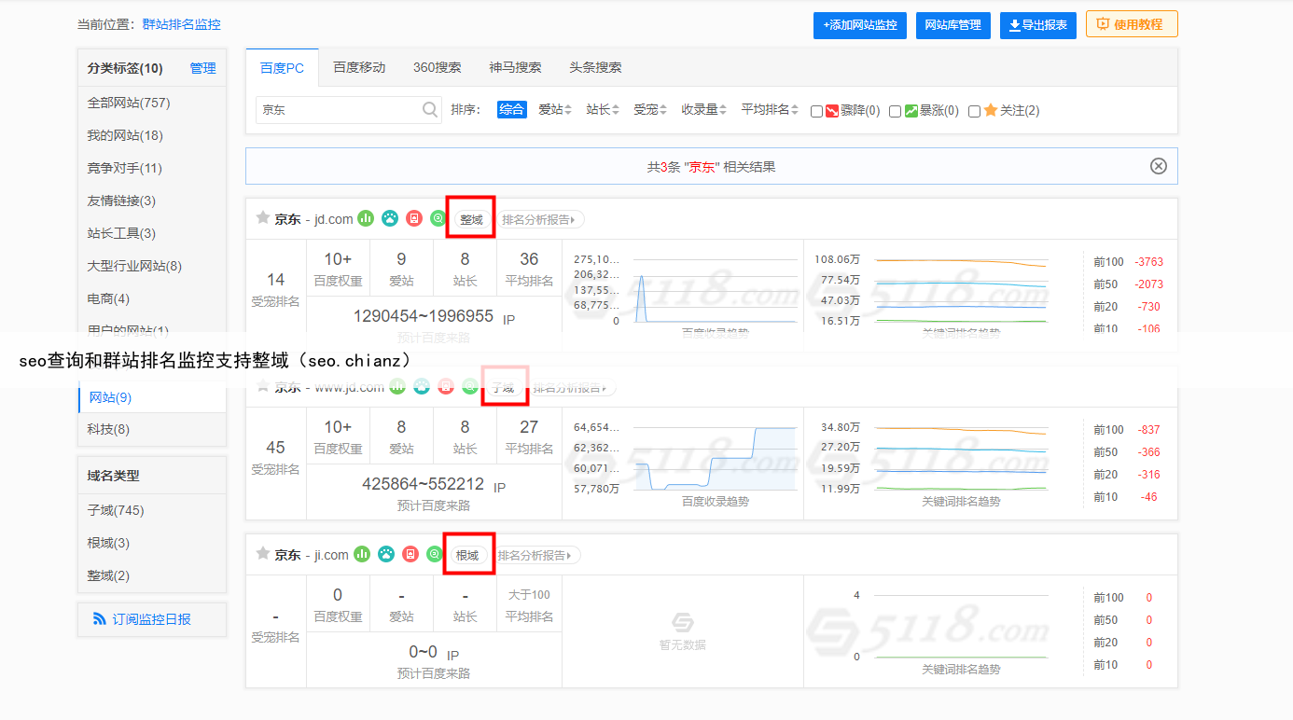The height and width of the screenshot is (720, 1293).
Task: Click the star icon beside 京东 jd.com
Action: coord(263,218)
